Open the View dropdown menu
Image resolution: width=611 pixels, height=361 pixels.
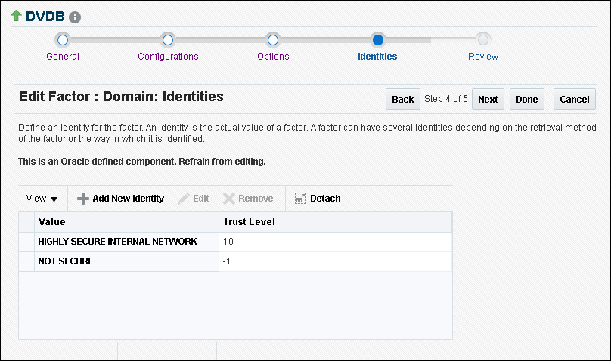[42, 199]
